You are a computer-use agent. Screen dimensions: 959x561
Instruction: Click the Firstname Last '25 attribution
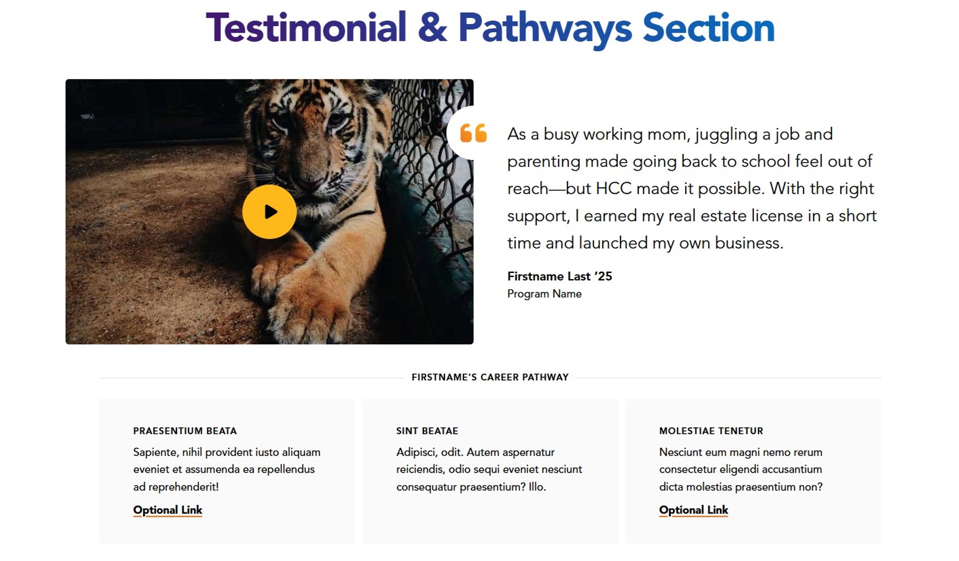pos(559,276)
